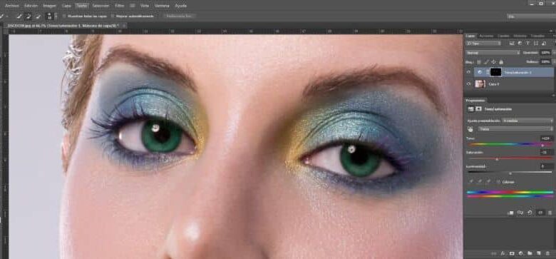Click the Perfeccionar borde button
The image size is (556, 259).
tap(180, 16)
